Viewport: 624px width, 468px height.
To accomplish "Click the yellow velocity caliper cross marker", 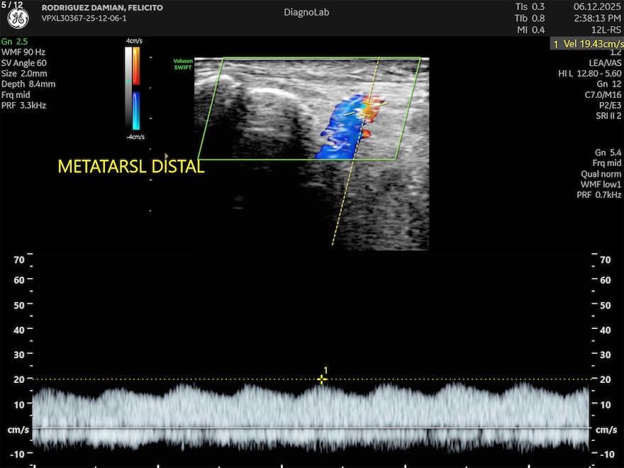I will (322, 379).
